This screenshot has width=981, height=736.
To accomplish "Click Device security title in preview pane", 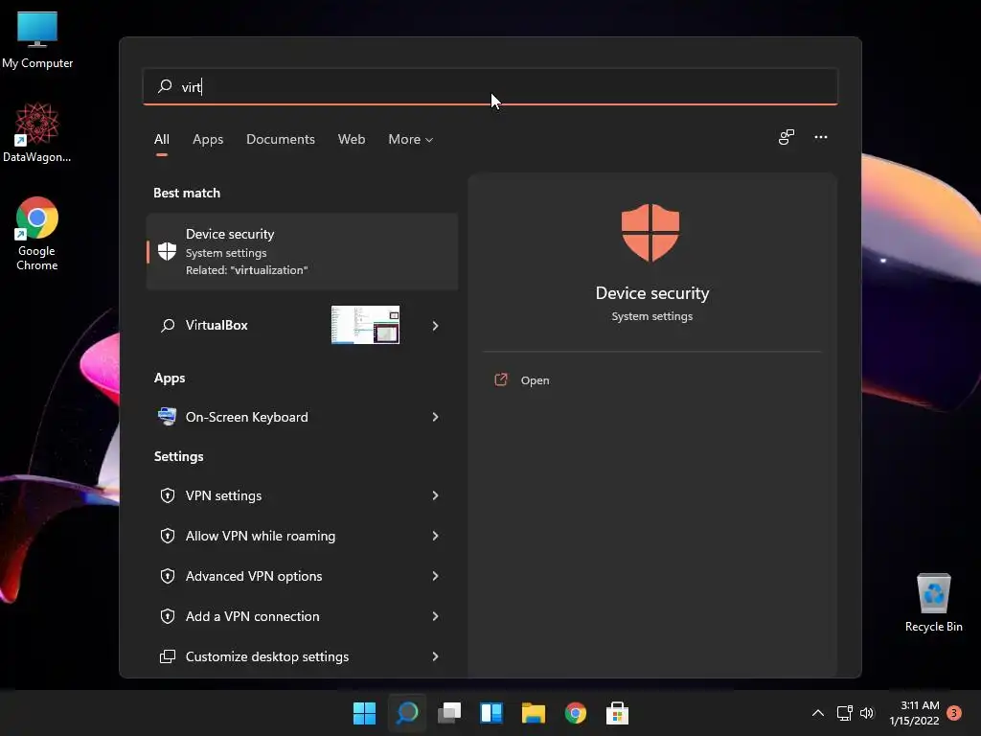I will [651, 293].
